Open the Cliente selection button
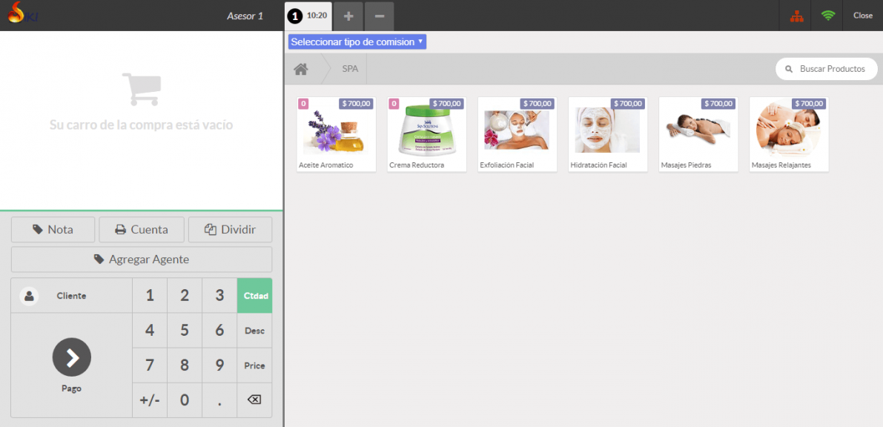The width and height of the screenshot is (883, 427). (x=71, y=296)
